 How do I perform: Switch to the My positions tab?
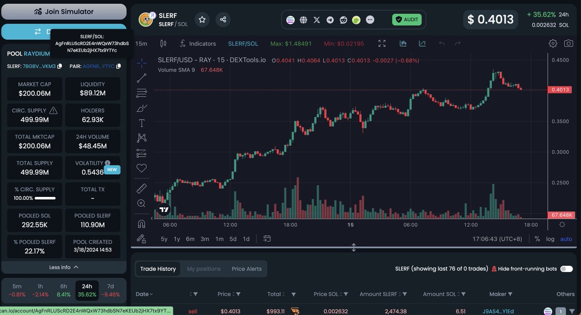tap(204, 269)
